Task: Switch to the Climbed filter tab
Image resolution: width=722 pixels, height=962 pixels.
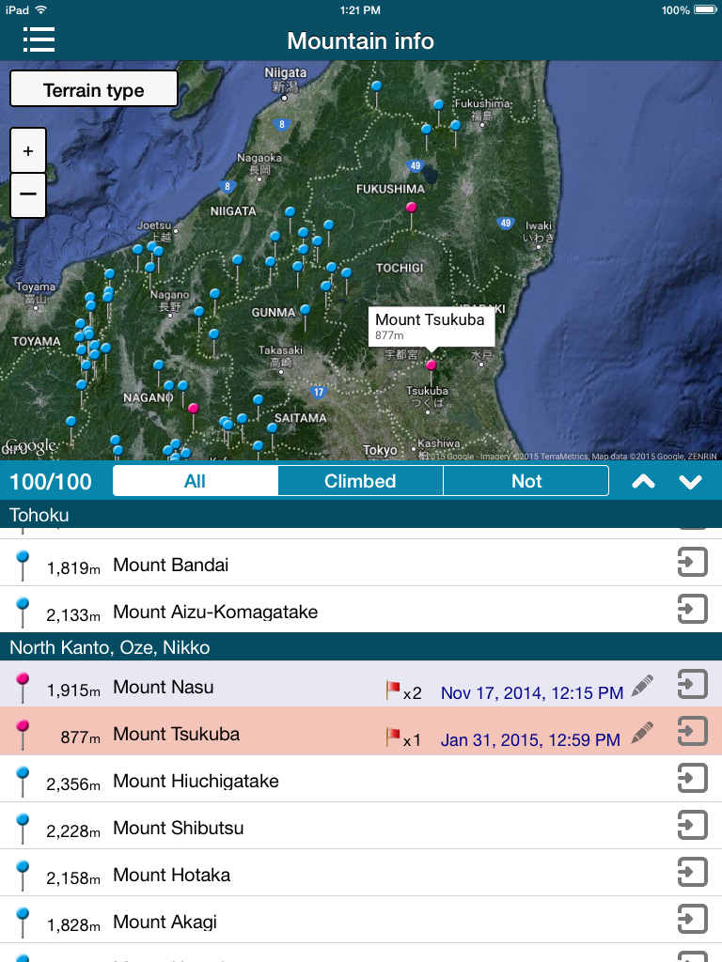Action: point(360,481)
